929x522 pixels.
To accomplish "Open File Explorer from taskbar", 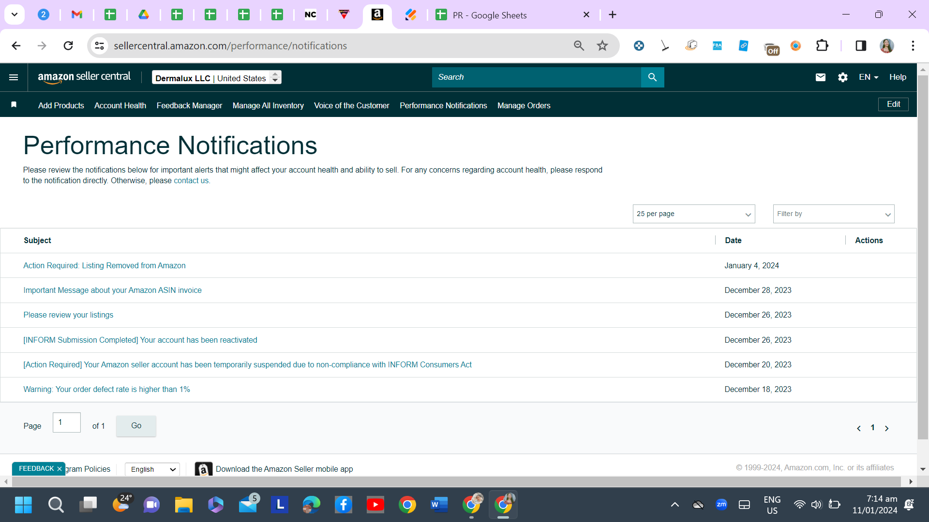I will [x=183, y=505].
